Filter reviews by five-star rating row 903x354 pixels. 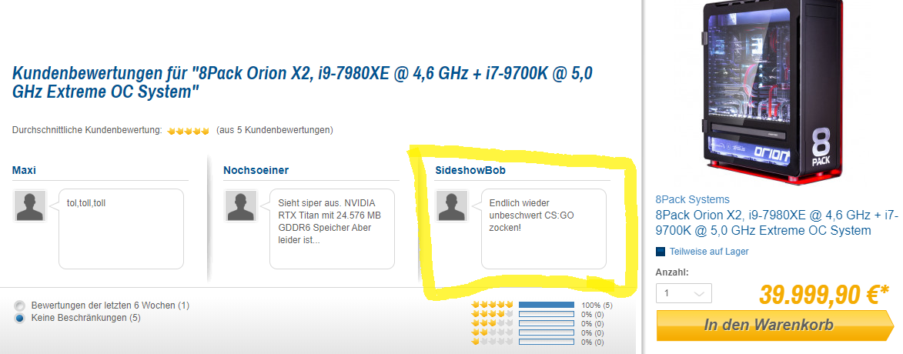(x=542, y=305)
